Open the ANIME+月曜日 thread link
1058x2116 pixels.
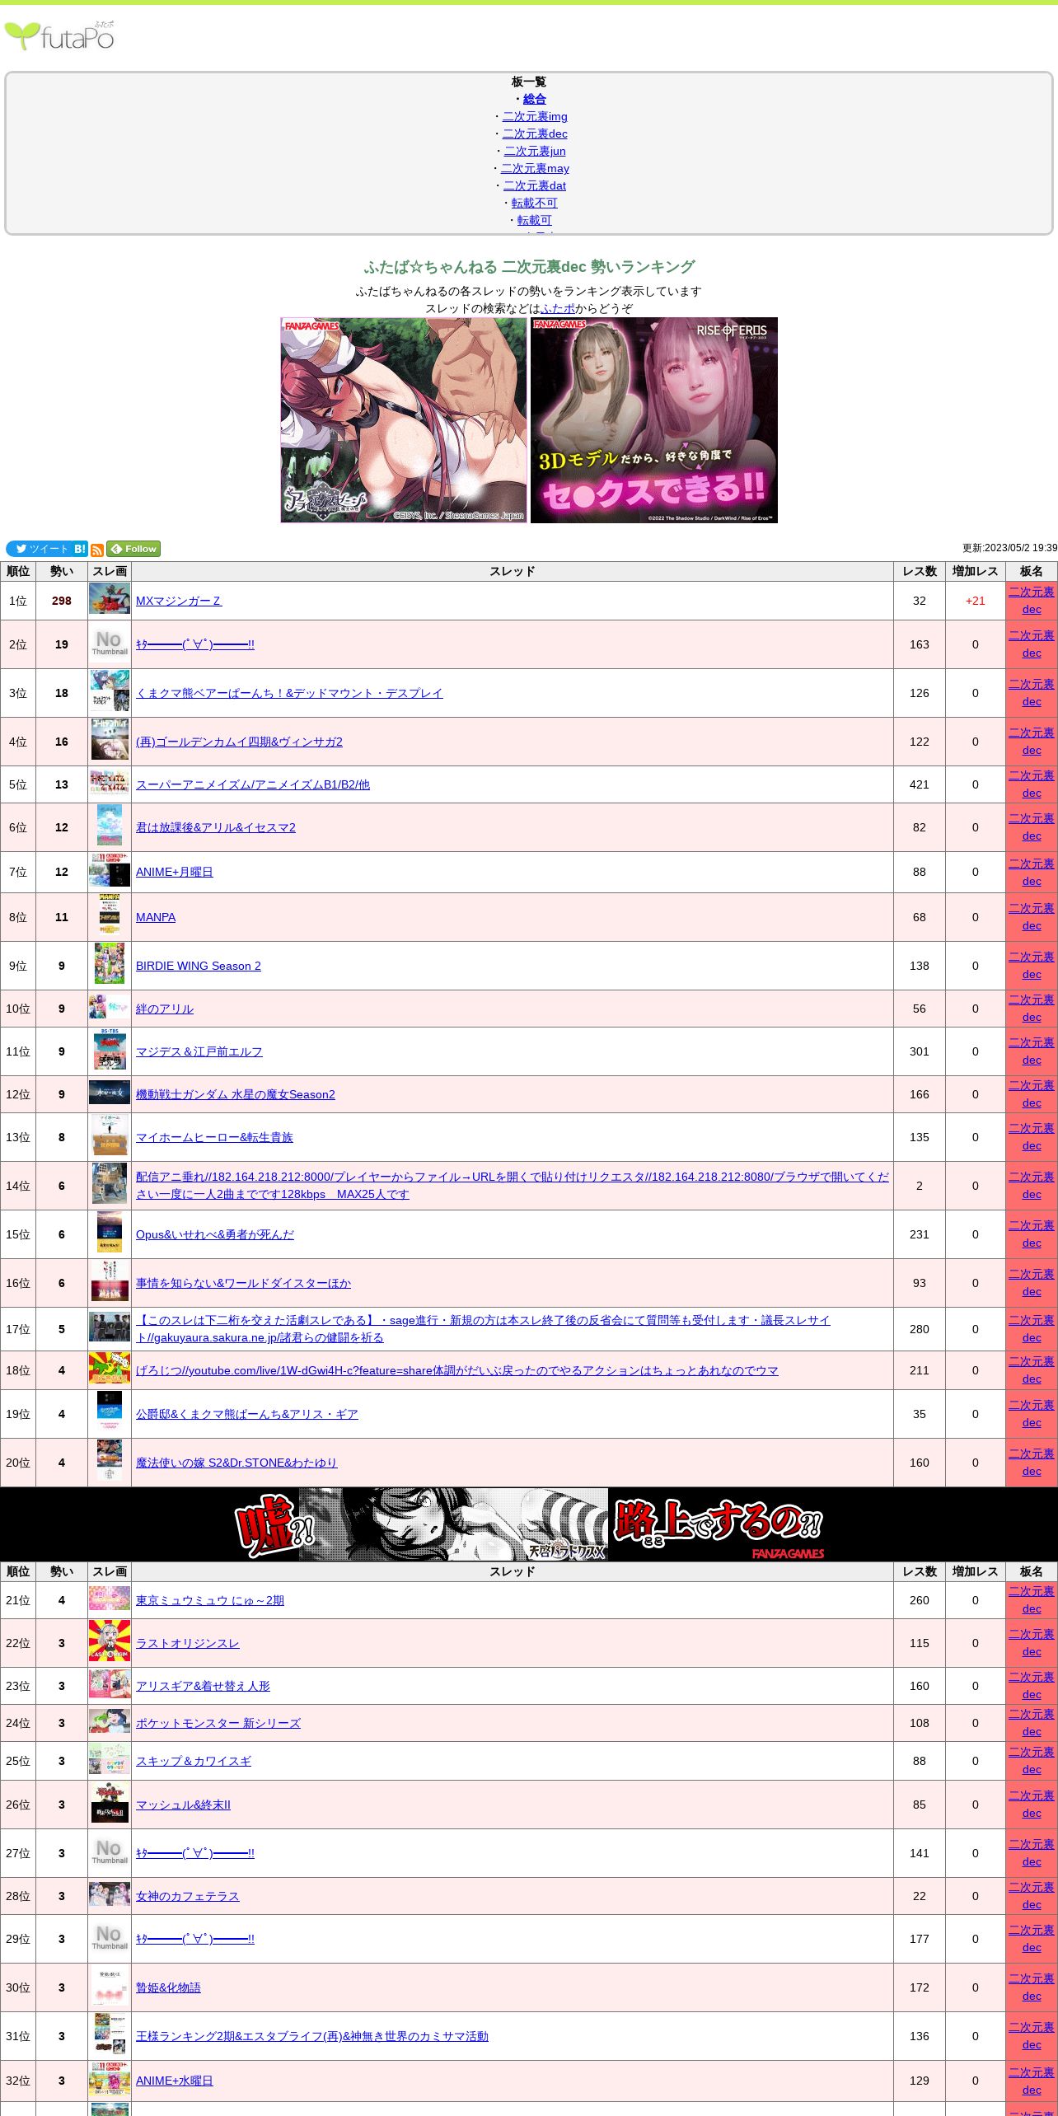coord(175,872)
